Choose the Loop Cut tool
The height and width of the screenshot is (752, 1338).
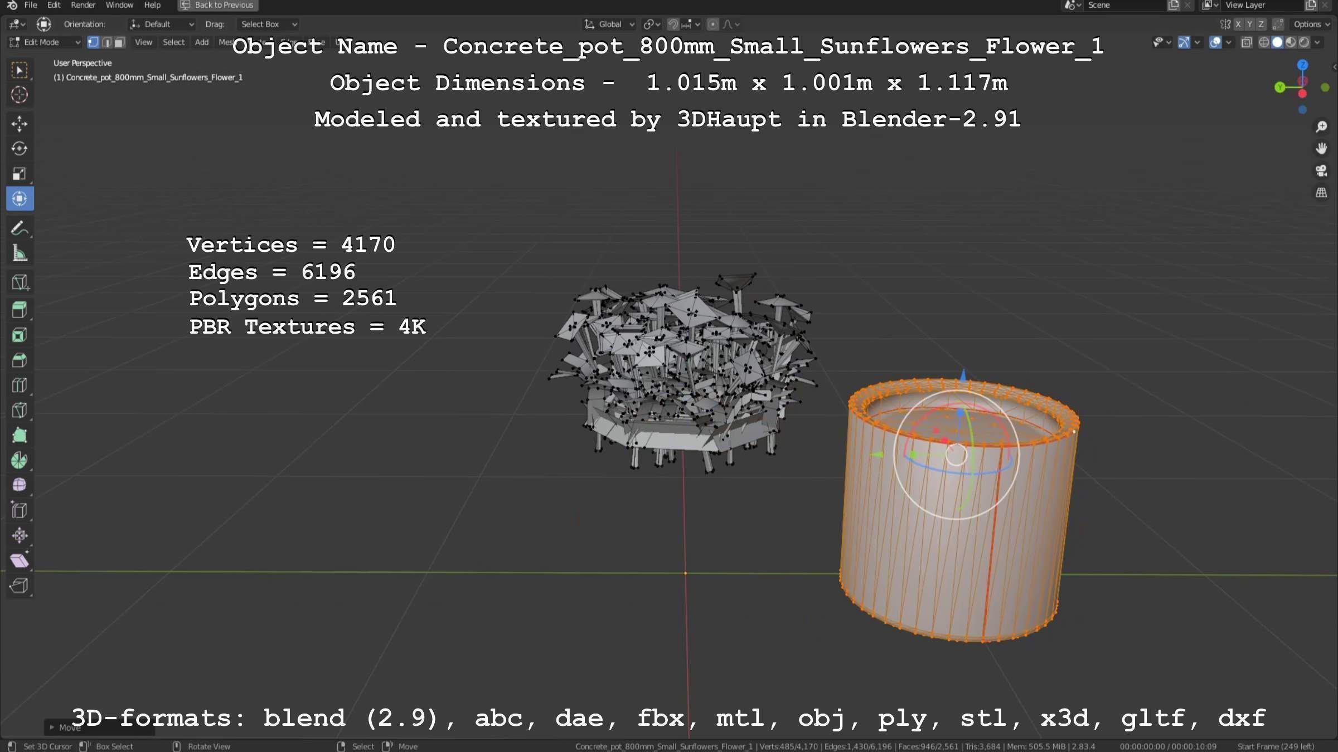20,385
